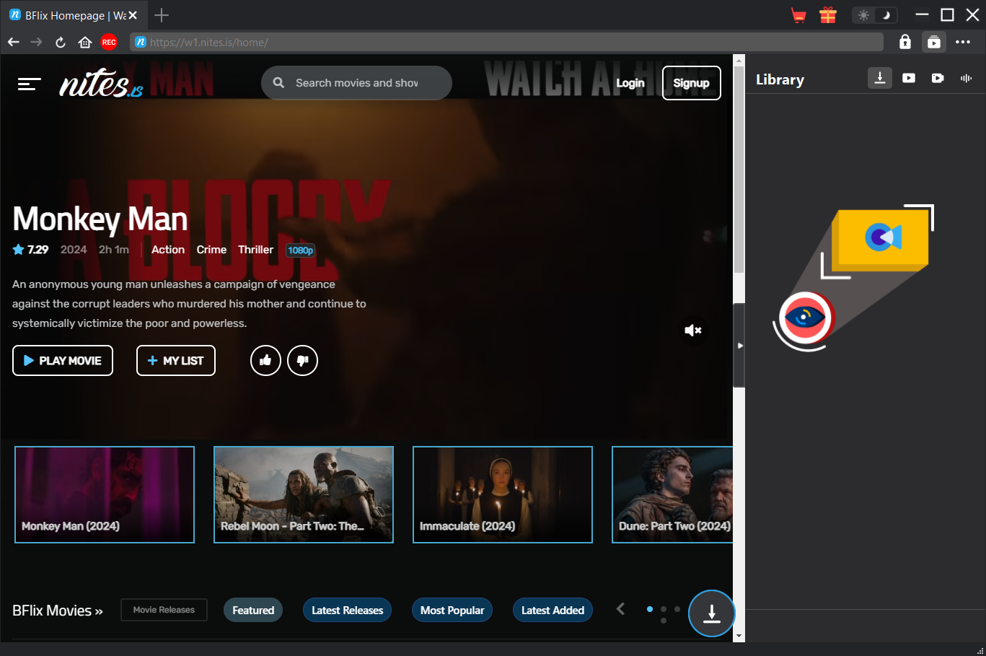Switch to dark theme moon toggle
986x656 pixels.
886,15
